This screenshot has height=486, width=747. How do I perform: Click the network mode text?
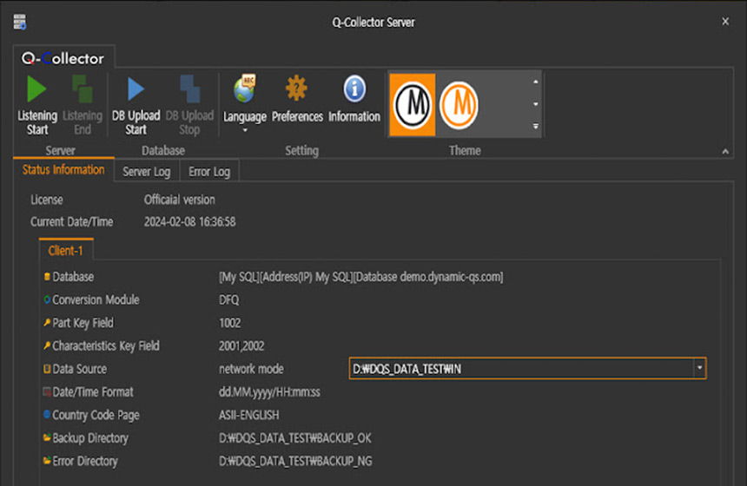tap(251, 369)
